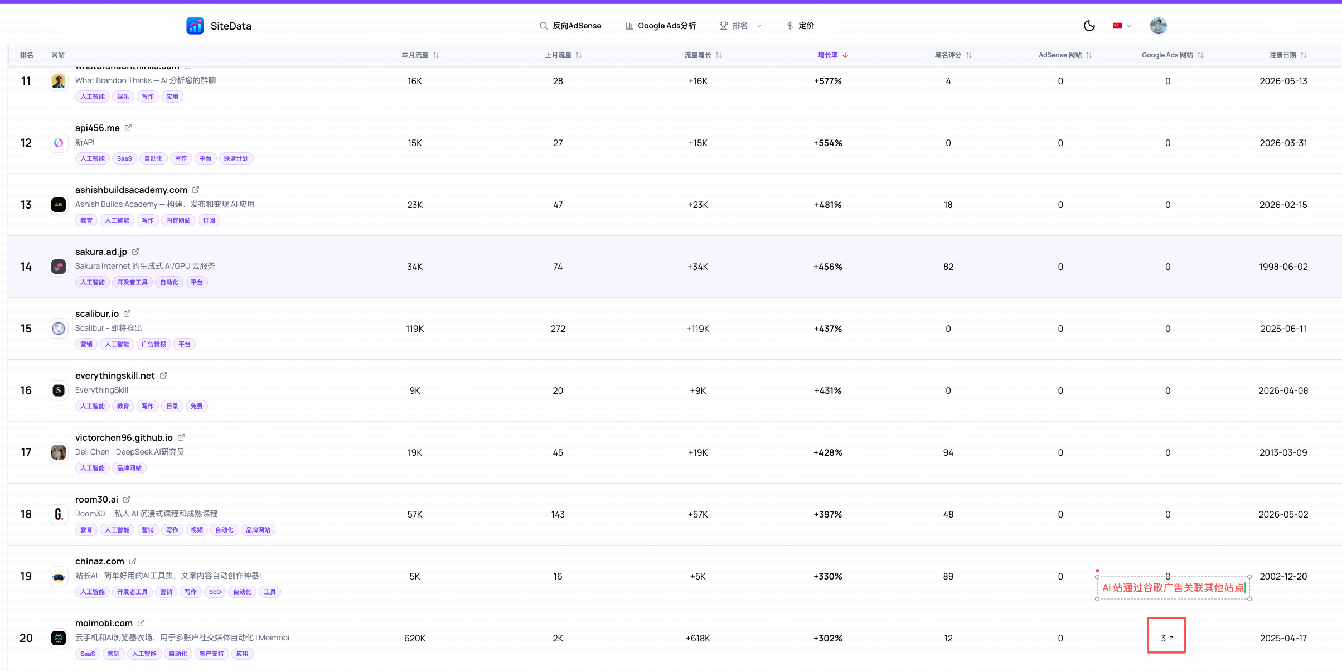Click the 广告情报 tag under scalibur.io
Viewport: 1342px width, 671px height.
tap(153, 344)
